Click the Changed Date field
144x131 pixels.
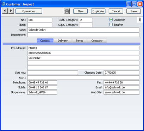pyautogui.click(x=121, y=73)
